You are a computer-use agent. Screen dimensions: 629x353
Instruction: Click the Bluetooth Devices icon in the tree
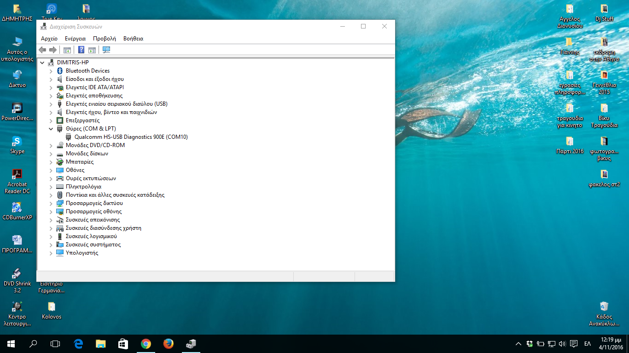pyautogui.click(x=60, y=71)
